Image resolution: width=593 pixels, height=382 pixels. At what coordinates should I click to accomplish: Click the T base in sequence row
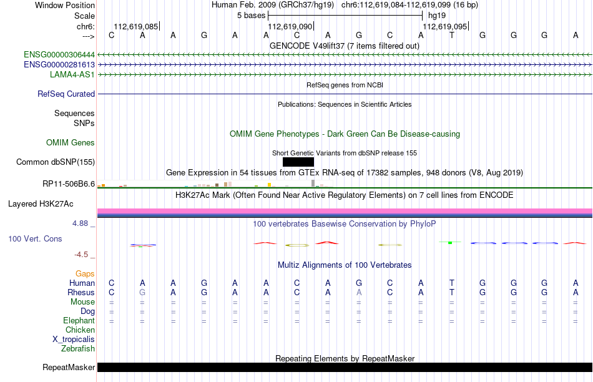[451, 35]
